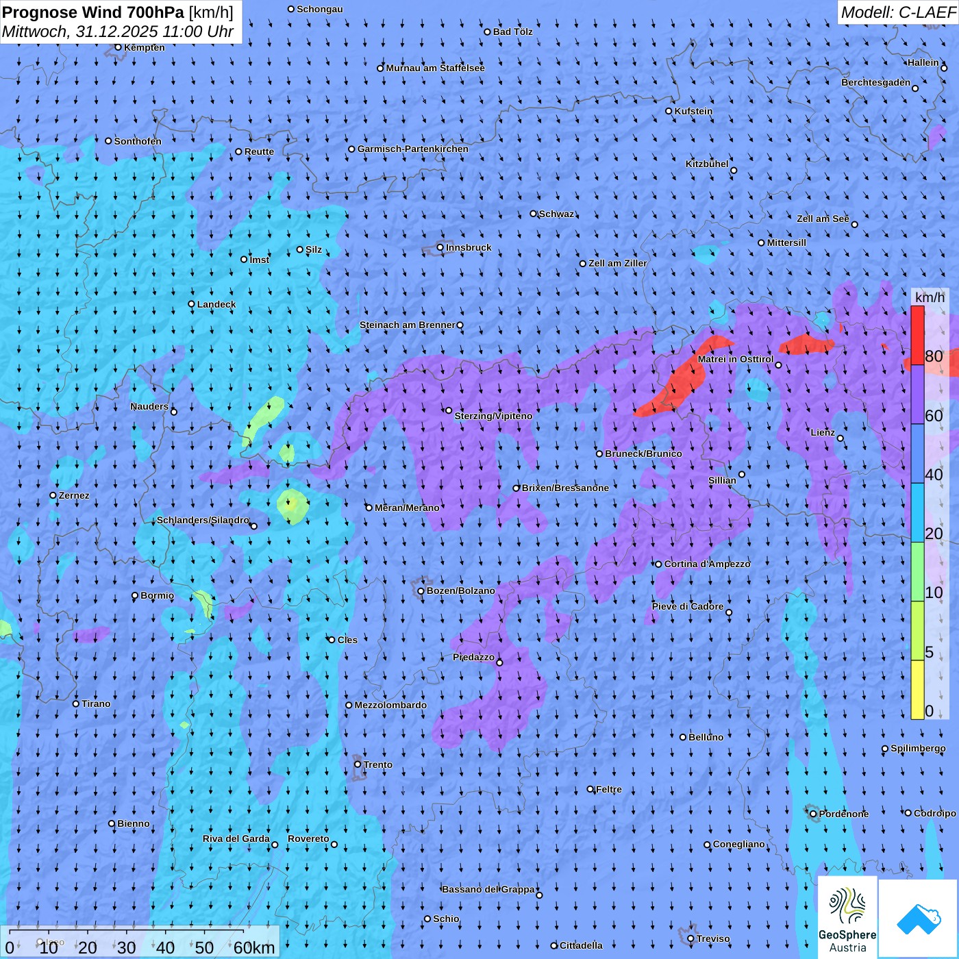959x959 pixels.
Task: Click the 'Lienz' map label
Action: pos(823,432)
